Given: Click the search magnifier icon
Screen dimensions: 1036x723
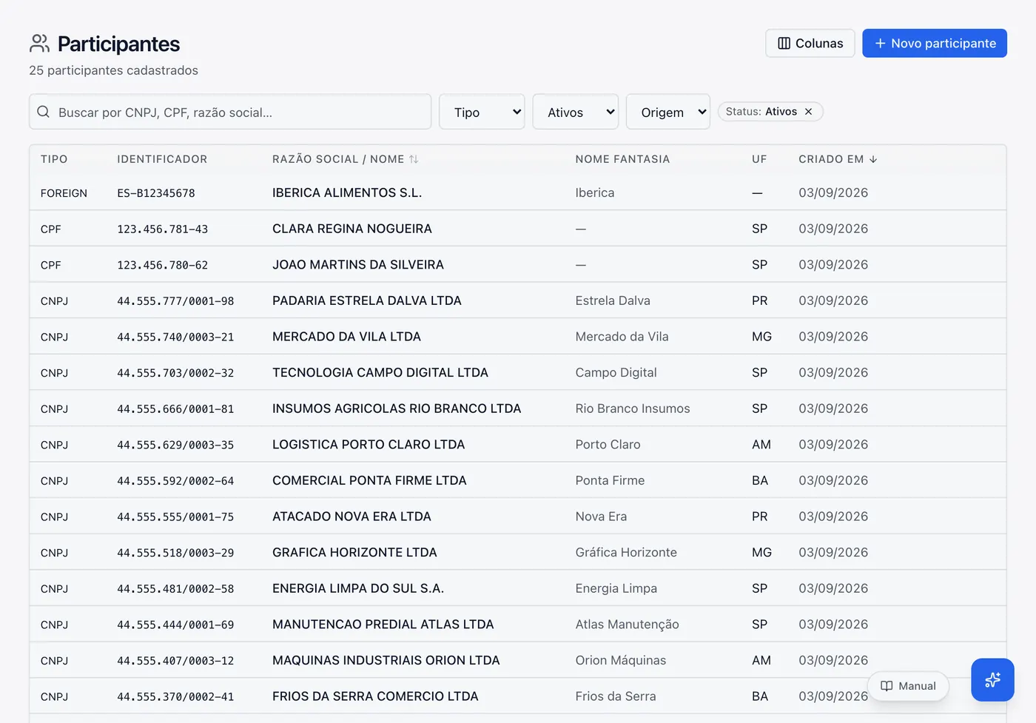Looking at the screenshot, I should (44, 112).
